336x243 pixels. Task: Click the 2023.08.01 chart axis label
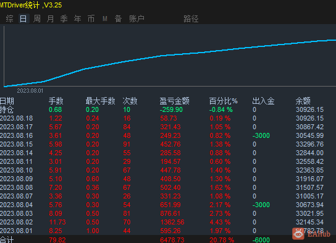click(30, 91)
